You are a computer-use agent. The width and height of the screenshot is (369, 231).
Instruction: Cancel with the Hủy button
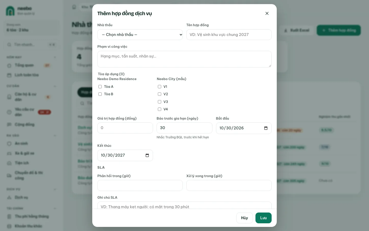pyautogui.click(x=244, y=218)
